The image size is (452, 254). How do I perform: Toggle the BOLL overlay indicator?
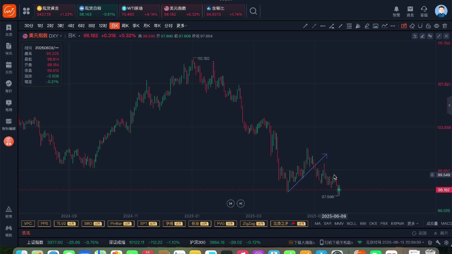click(x=352, y=223)
